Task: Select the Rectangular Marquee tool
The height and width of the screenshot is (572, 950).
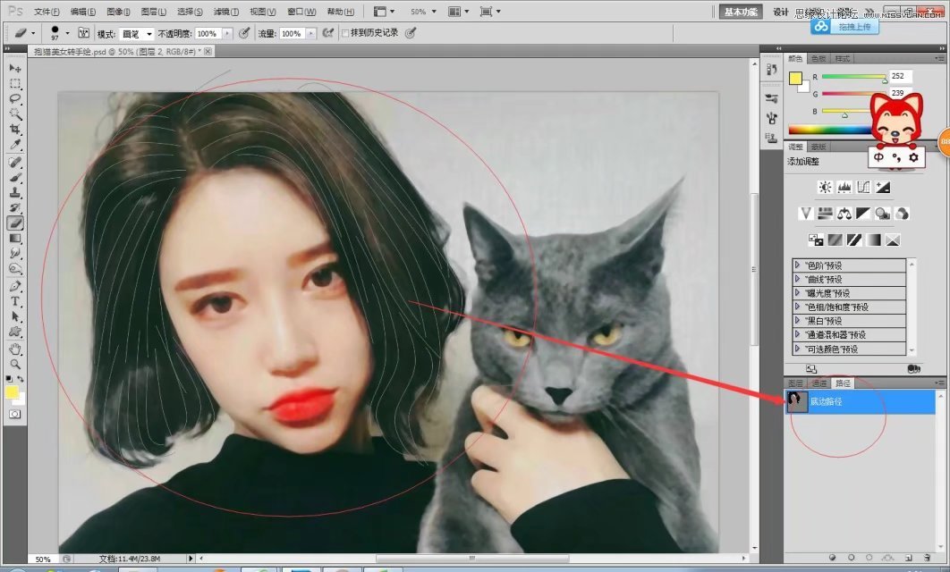Action: (x=15, y=83)
